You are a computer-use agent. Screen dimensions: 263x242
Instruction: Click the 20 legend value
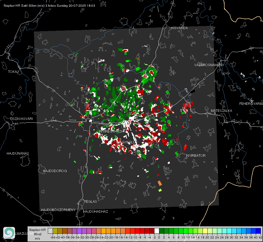pyautogui.click(x=207, y=237)
